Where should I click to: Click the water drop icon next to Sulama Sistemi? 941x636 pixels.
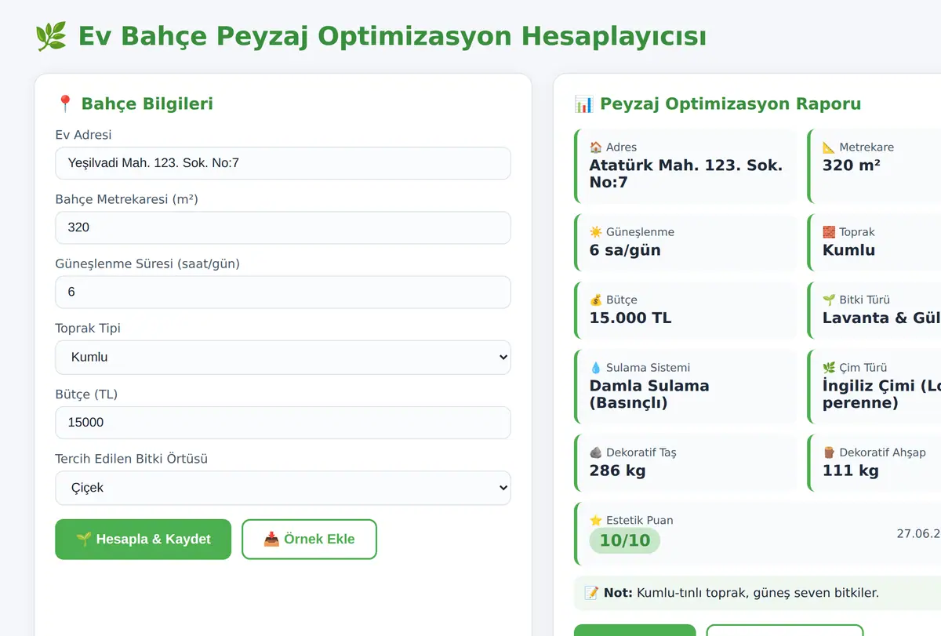(596, 367)
